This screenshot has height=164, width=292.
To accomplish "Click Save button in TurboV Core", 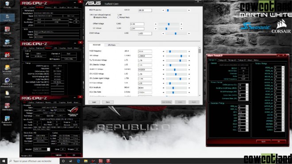I will coord(108,102).
